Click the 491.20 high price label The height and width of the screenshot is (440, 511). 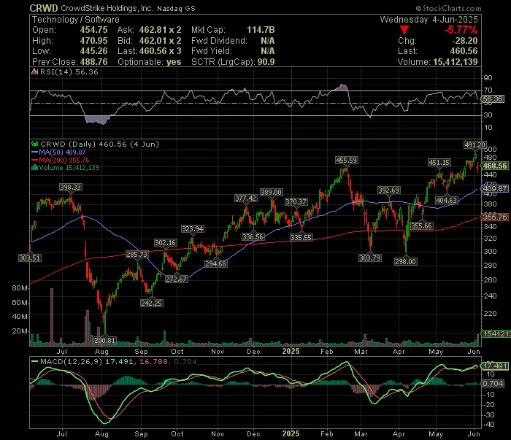click(x=475, y=145)
